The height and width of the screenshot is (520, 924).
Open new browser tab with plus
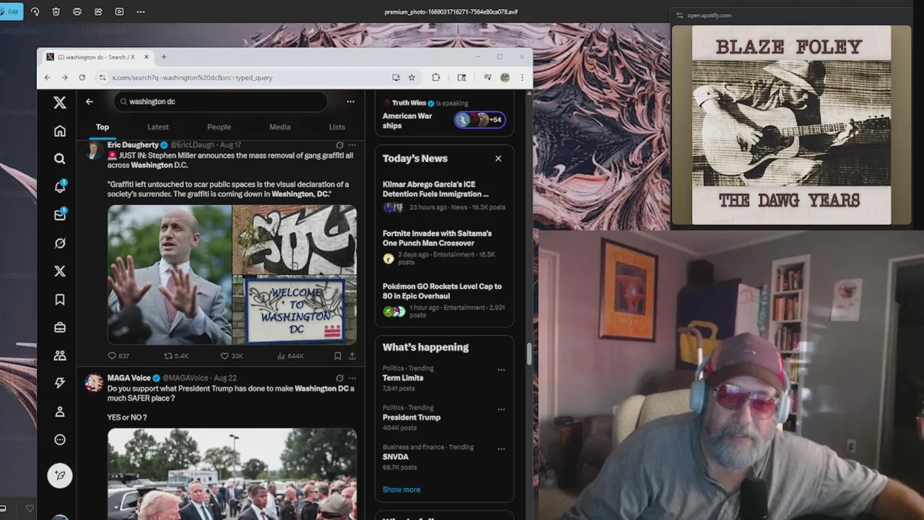pyautogui.click(x=164, y=57)
